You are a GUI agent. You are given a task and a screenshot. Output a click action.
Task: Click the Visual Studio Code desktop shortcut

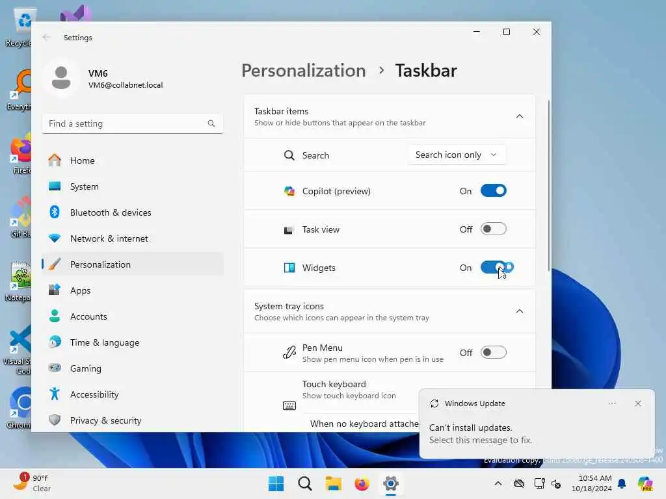pos(18,350)
